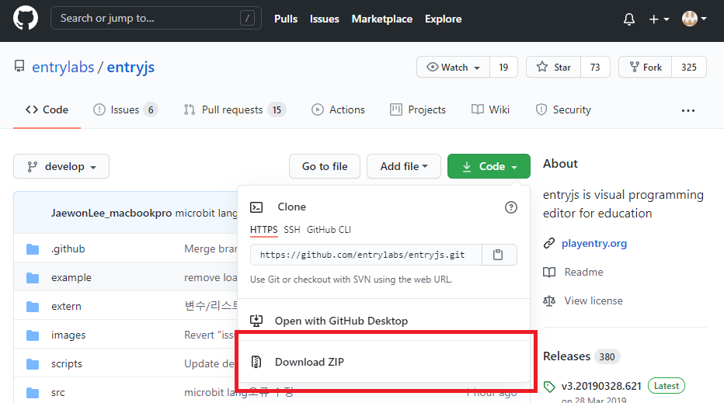
Task: Switch to the repository Issues tab
Action: (126, 109)
